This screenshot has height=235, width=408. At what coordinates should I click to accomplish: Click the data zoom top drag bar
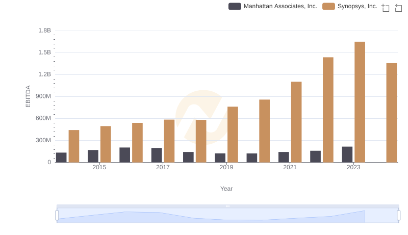point(227,206)
